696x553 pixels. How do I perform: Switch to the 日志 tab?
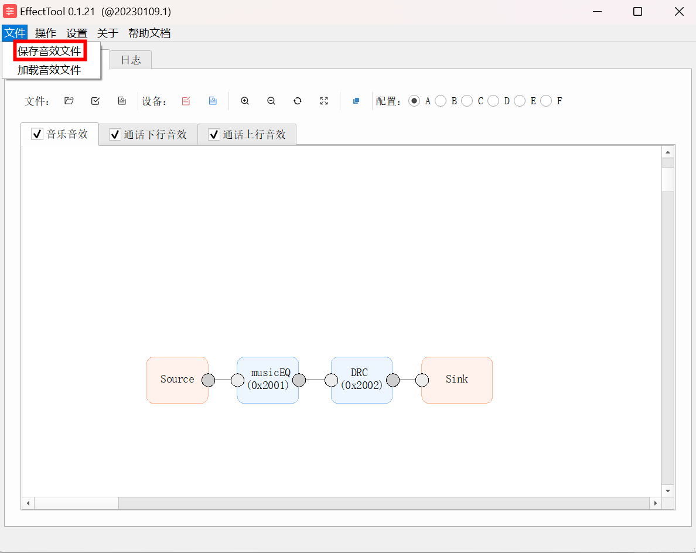click(x=131, y=60)
